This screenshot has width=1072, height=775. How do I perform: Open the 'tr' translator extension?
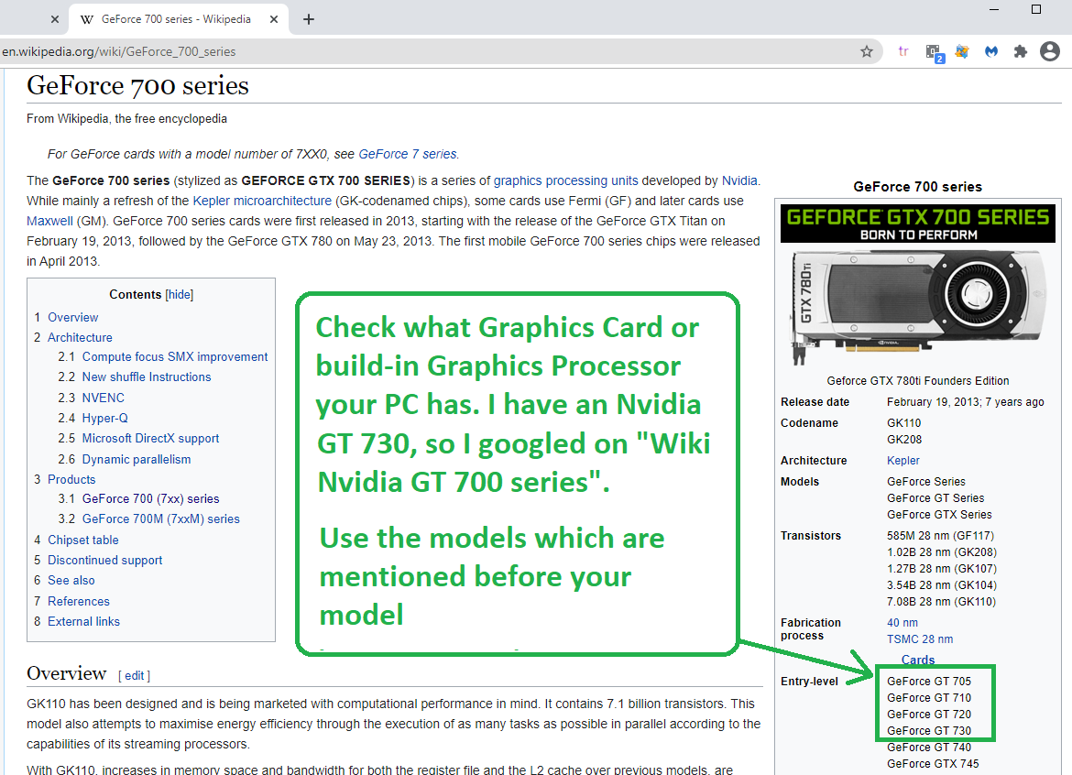[x=903, y=51]
